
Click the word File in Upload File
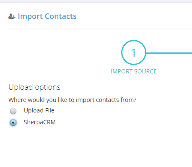[x=50, y=110]
